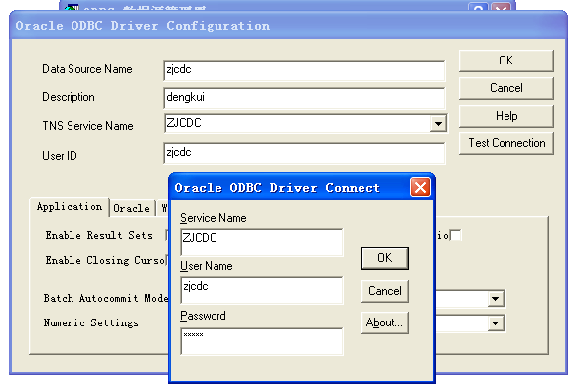Toggle the checkbox at the right of the Enable Result Sets row

(456, 235)
